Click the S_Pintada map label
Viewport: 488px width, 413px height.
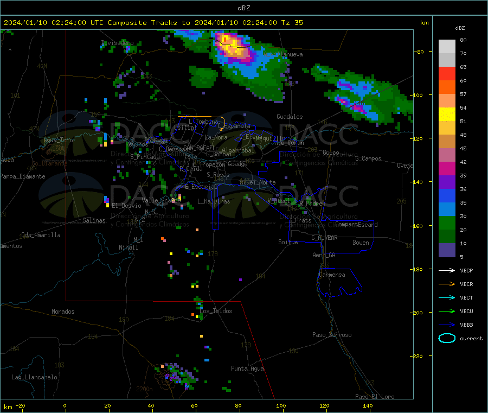click(145, 157)
